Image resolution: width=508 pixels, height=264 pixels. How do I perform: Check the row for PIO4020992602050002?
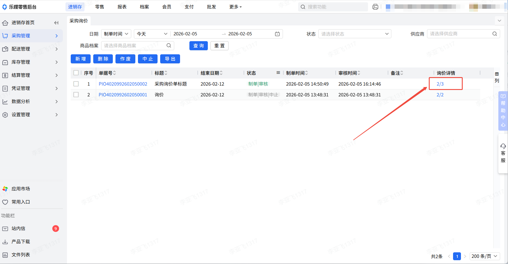76,84
